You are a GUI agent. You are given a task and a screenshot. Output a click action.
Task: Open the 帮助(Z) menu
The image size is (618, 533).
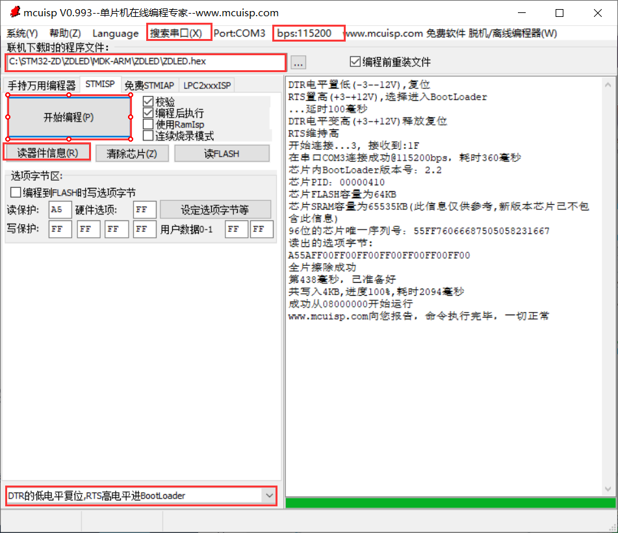[x=65, y=33]
